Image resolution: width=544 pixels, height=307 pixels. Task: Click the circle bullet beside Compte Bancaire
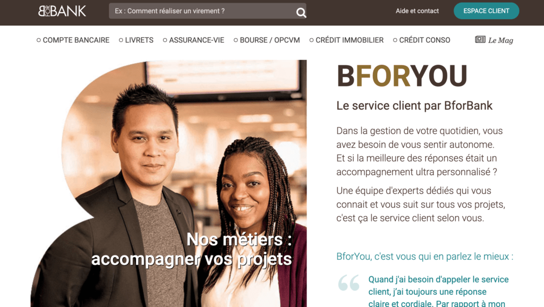click(38, 40)
